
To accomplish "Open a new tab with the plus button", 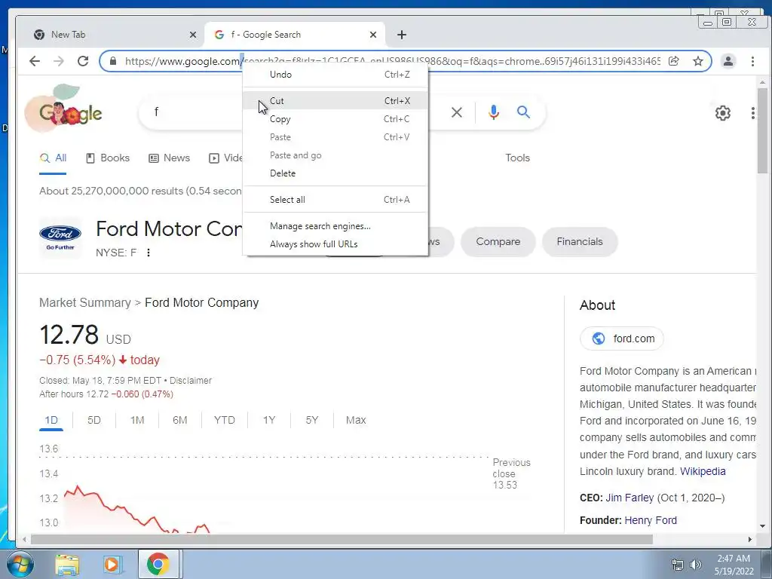I will [402, 35].
